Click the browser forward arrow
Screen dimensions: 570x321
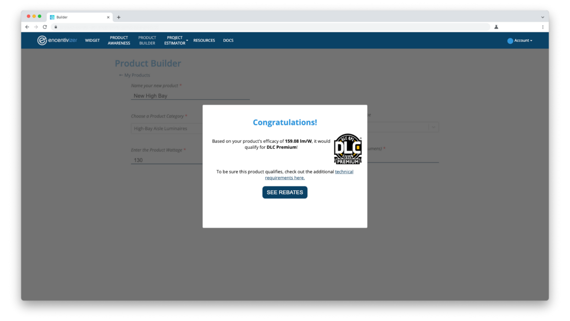(x=36, y=27)
